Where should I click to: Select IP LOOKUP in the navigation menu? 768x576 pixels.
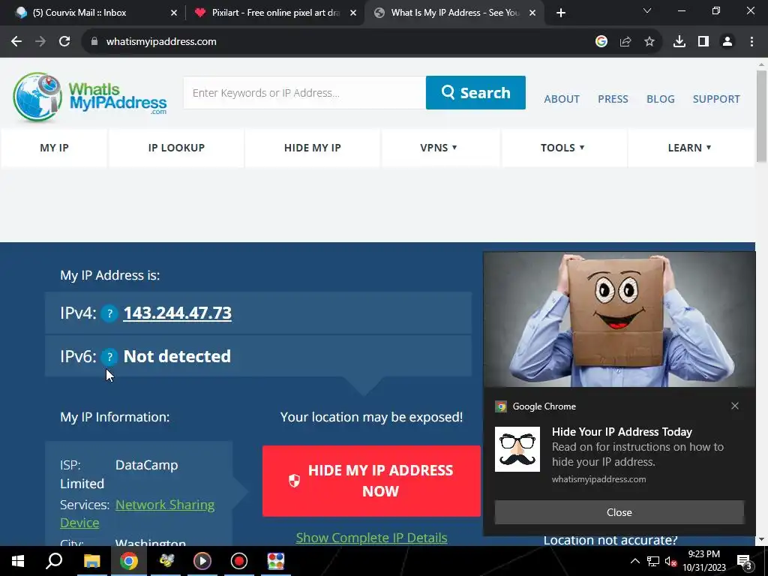176,148
